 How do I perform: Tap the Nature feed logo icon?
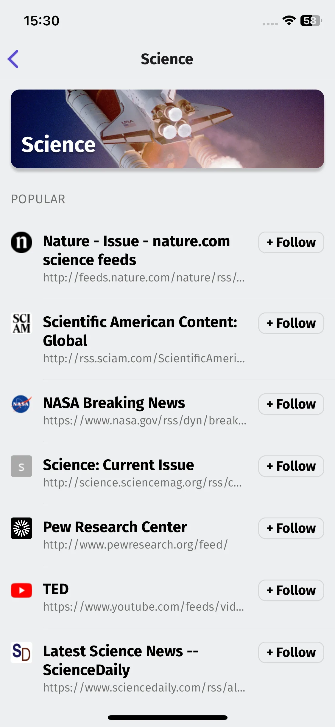tap(21, 242)
